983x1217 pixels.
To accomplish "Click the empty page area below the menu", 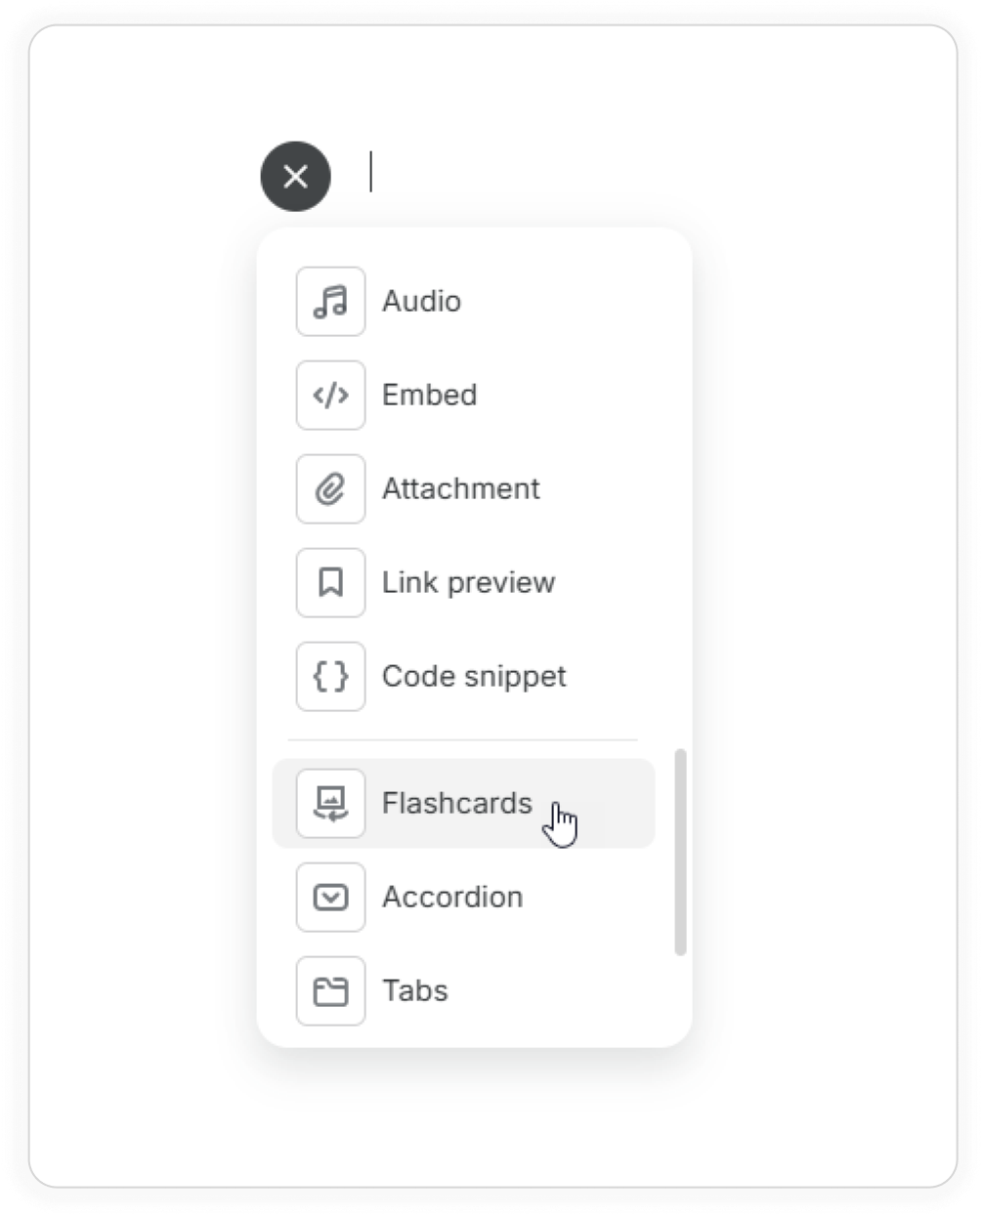I will tap(489, 1113).
